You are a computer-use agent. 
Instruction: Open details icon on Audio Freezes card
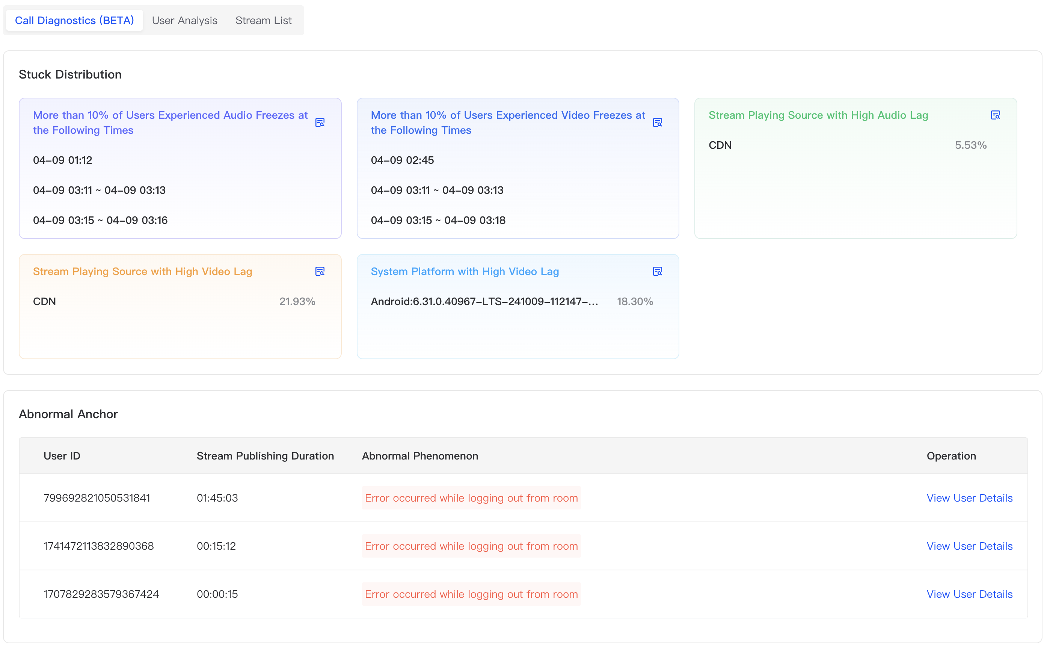[320, 123]
